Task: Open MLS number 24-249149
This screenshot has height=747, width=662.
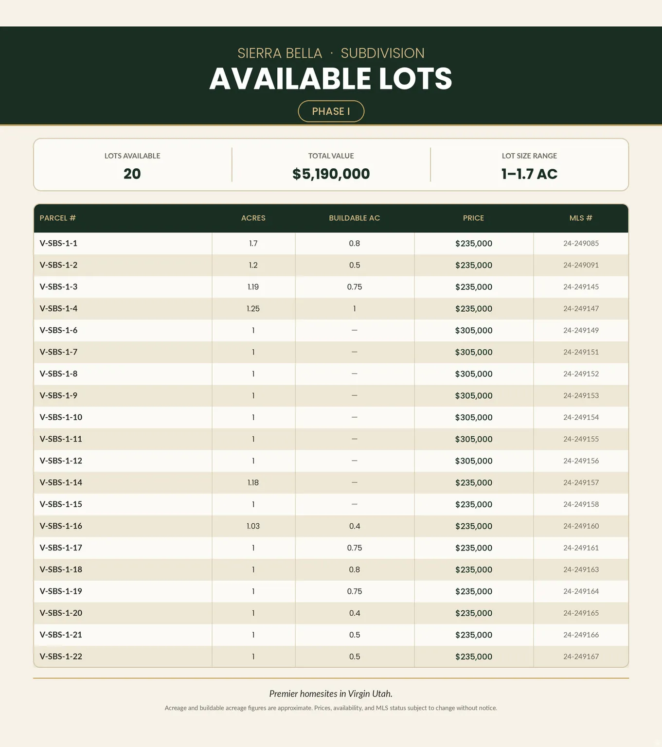Action: (581, 330)
